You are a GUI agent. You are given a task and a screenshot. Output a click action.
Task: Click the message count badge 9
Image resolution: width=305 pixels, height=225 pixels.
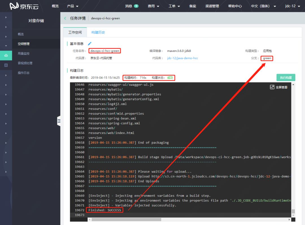(x=136, y=6)
